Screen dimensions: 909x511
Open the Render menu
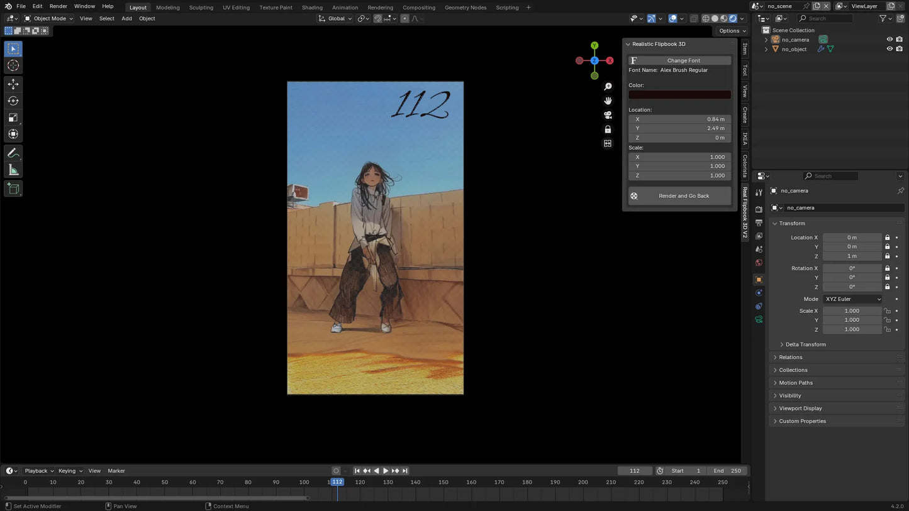pyautogui.click(x=58, y=6)
